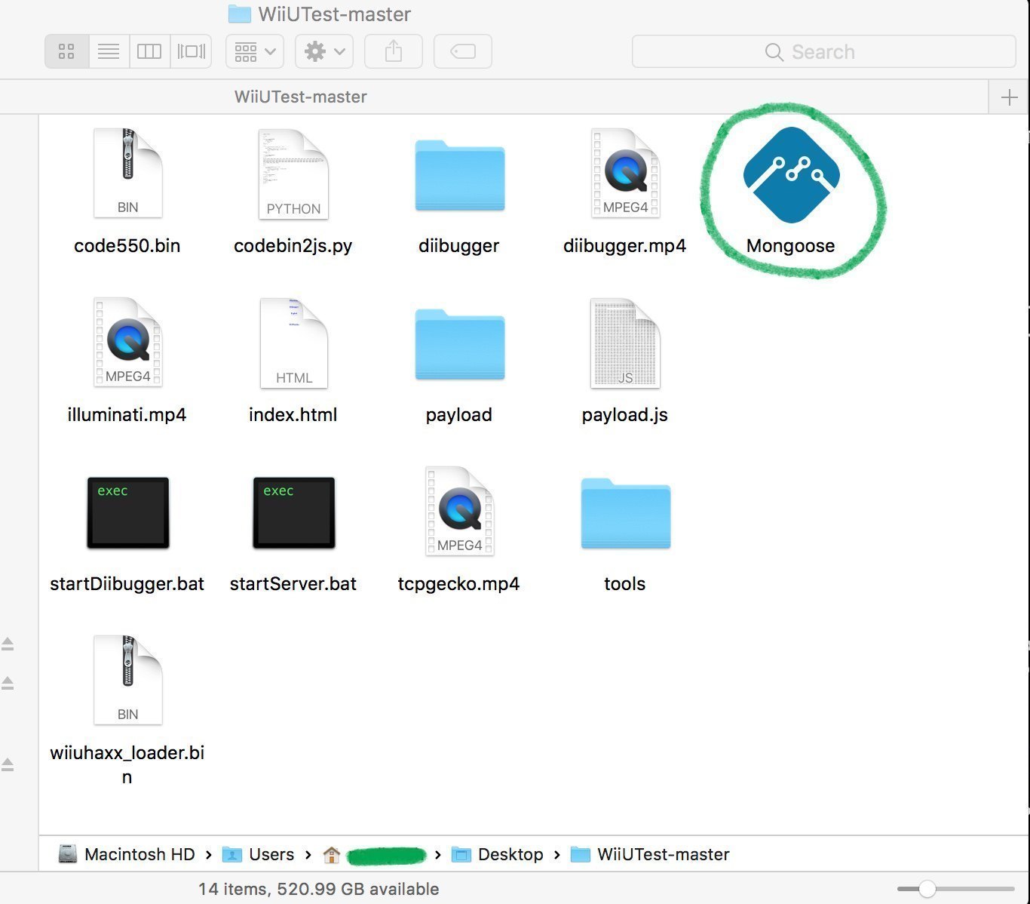Click the Mongoose name label
Viewport: 1030px width, 904px height.
point(790,246)
